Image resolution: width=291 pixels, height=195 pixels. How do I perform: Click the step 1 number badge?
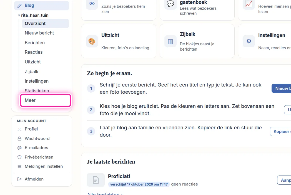[x=91, y=88]
